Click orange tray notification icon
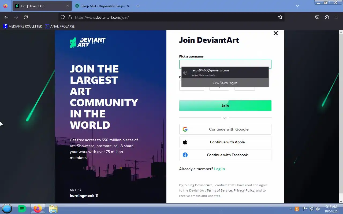343x214 pixels. (297, 209)
